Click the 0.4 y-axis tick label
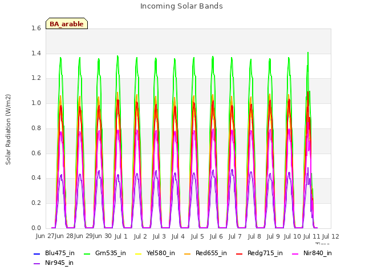The width and height of the screenshot is (365, 274). 36,178
